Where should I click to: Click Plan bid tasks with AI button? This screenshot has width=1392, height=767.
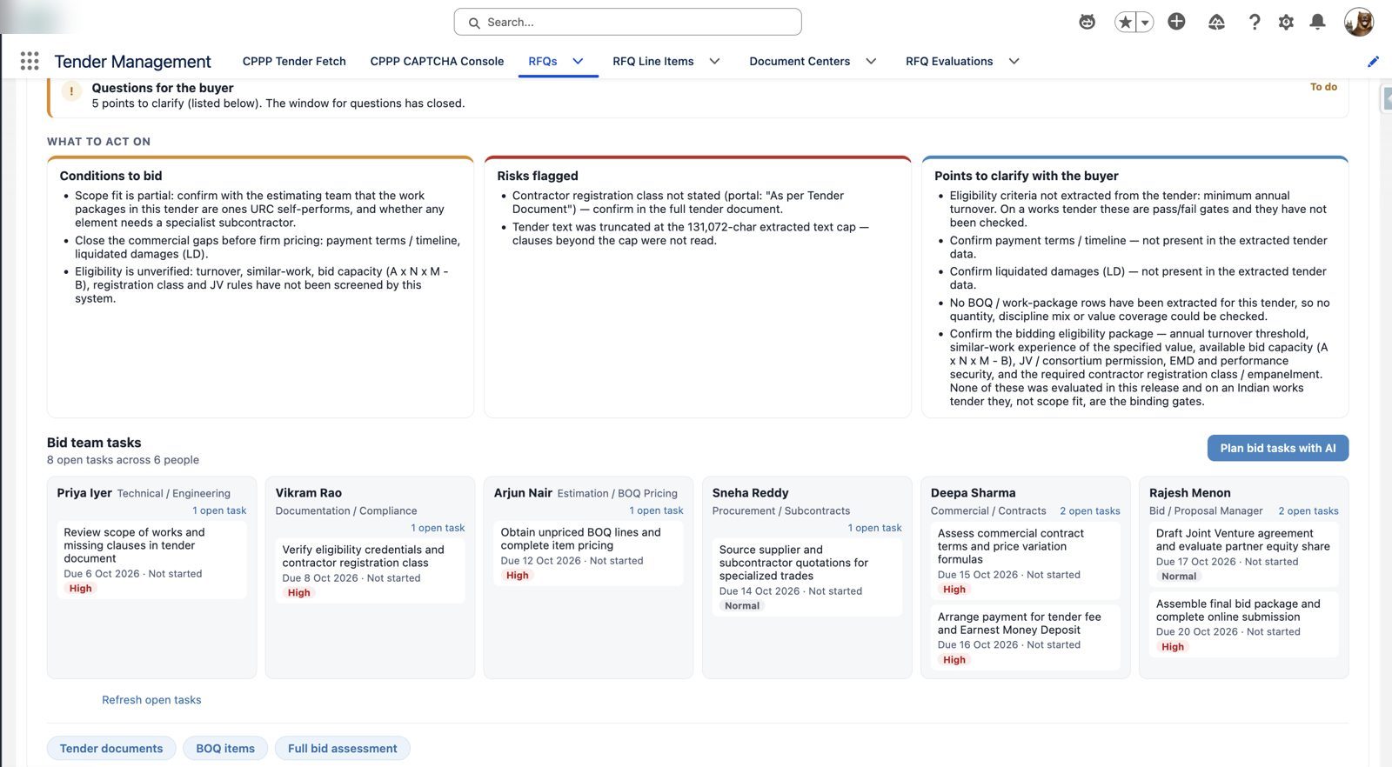point(1278,448)
